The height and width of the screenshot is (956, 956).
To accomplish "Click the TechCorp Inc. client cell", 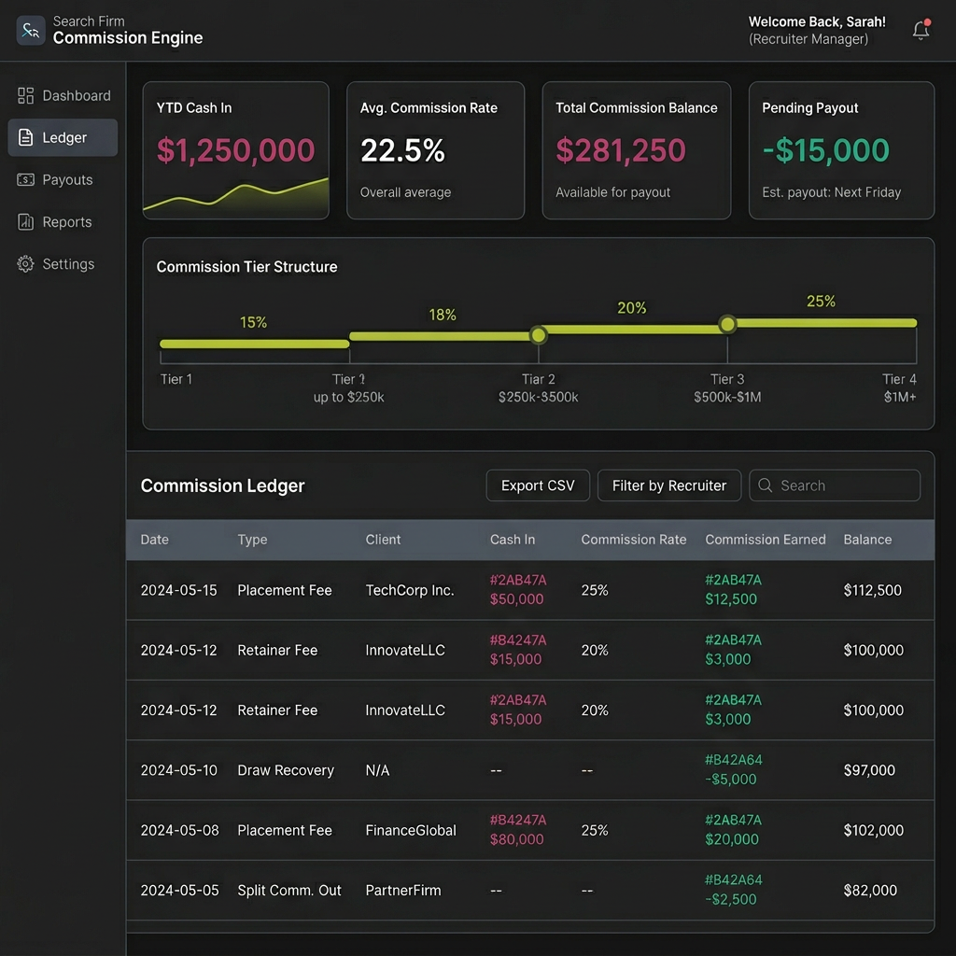I will click(410, 590).
